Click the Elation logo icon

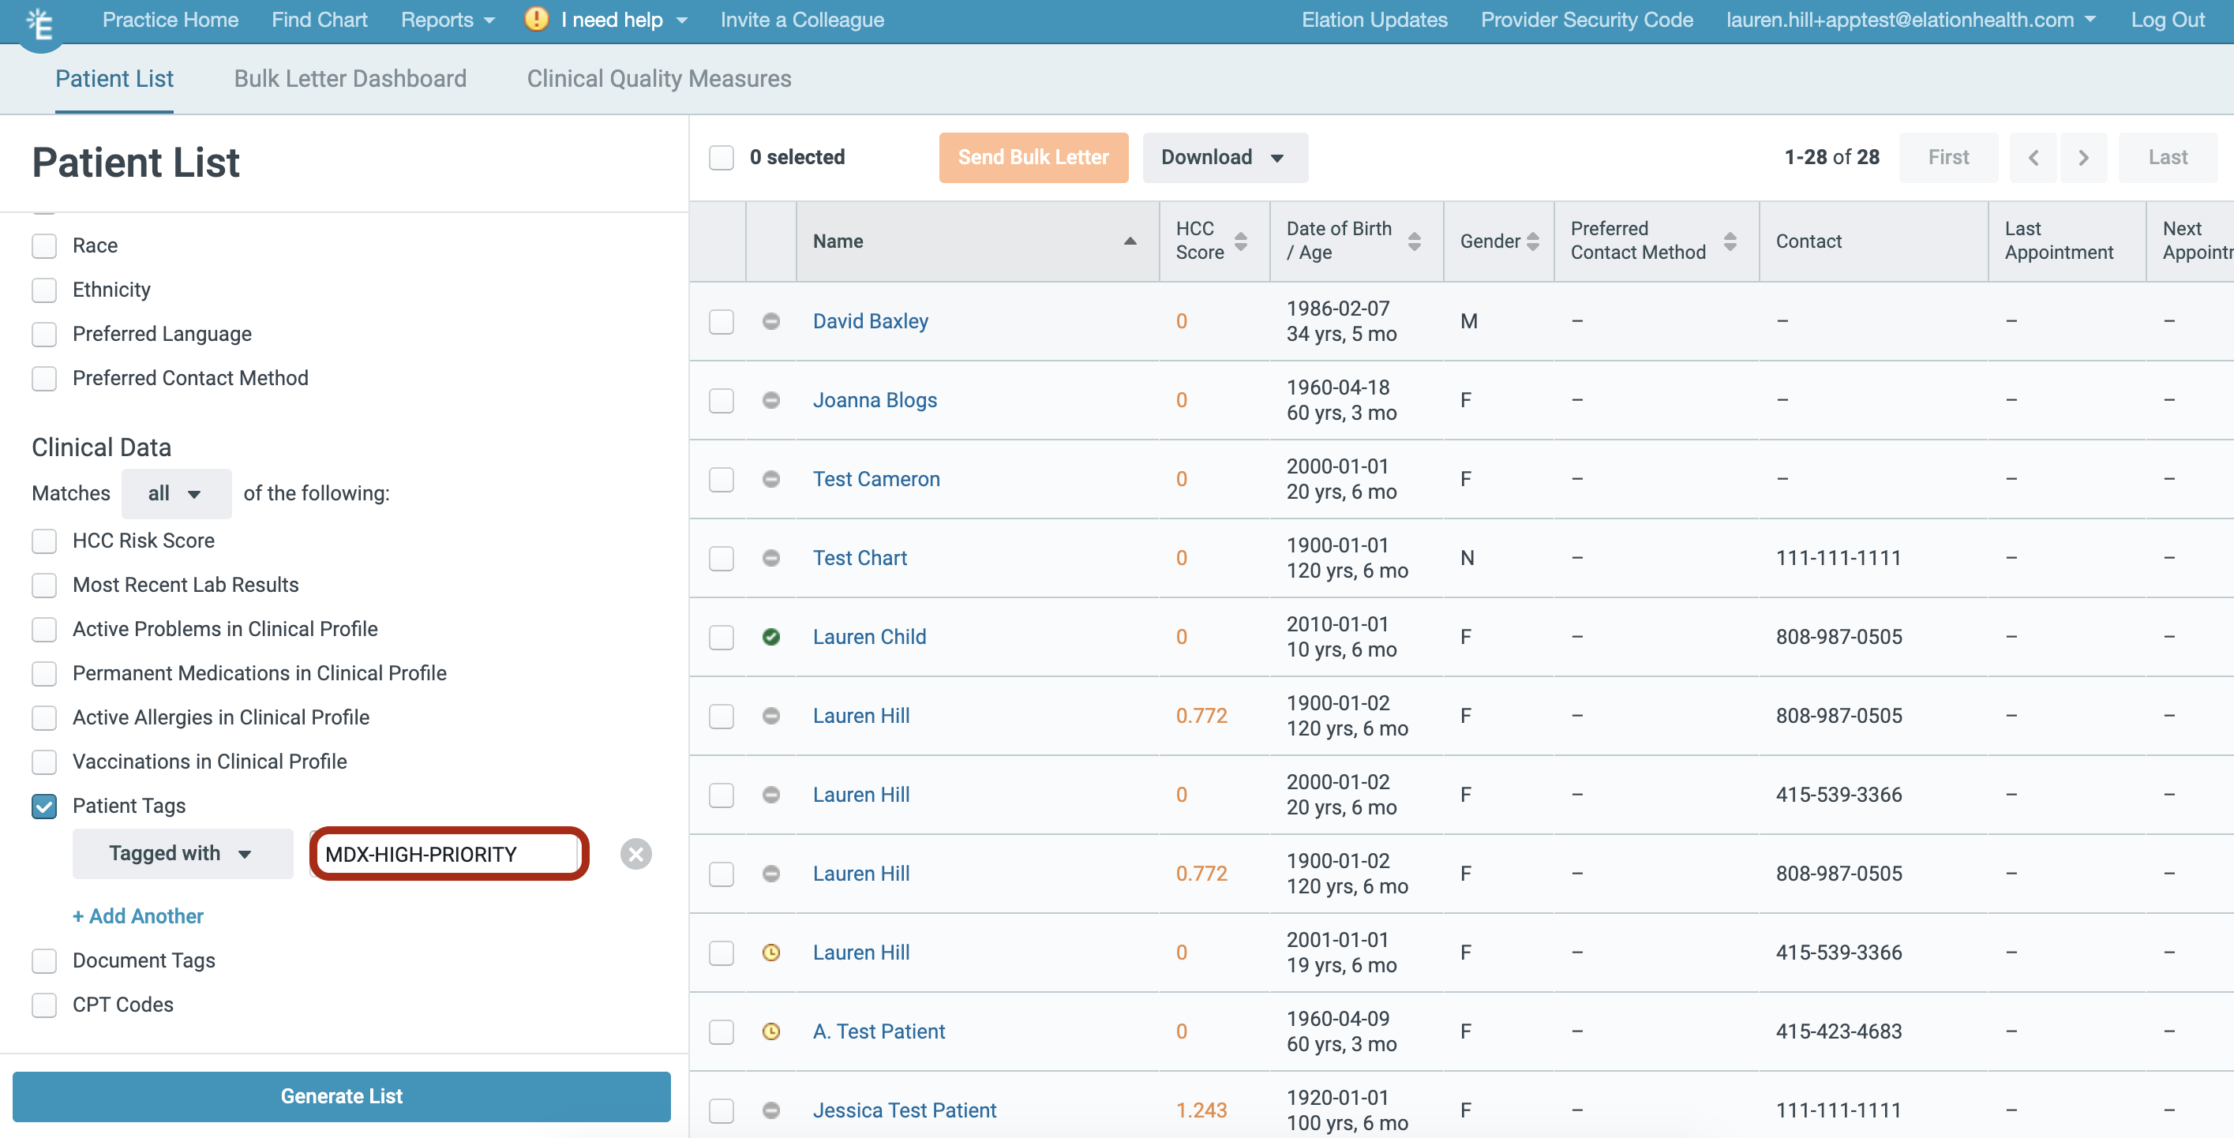[40, 24]
